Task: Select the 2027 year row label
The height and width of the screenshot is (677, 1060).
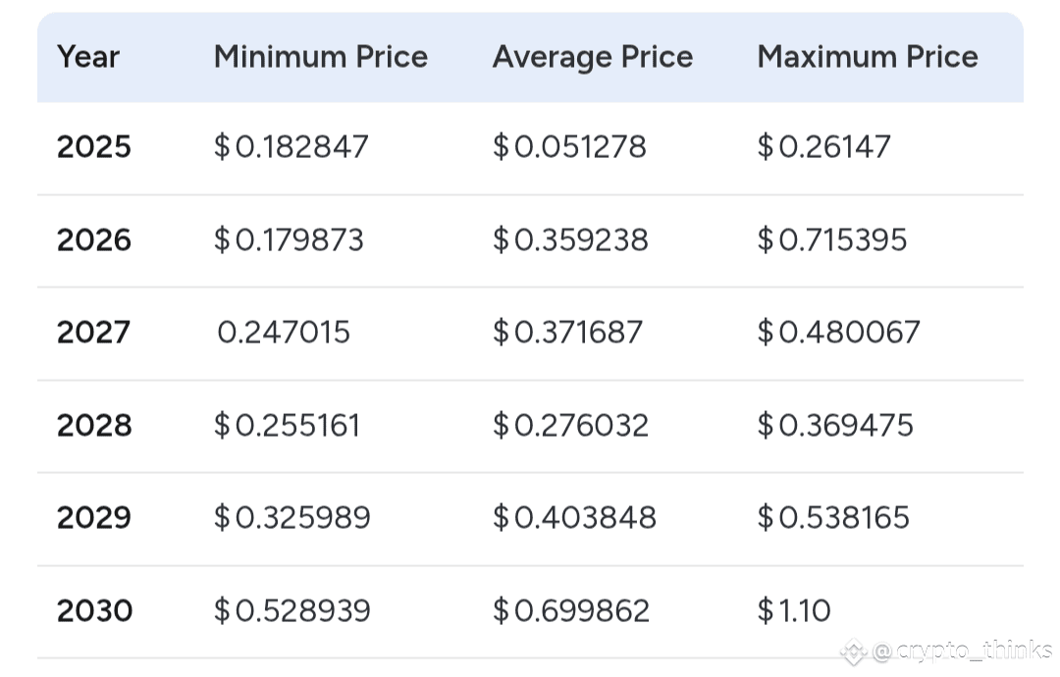Action: click(93, 333)
